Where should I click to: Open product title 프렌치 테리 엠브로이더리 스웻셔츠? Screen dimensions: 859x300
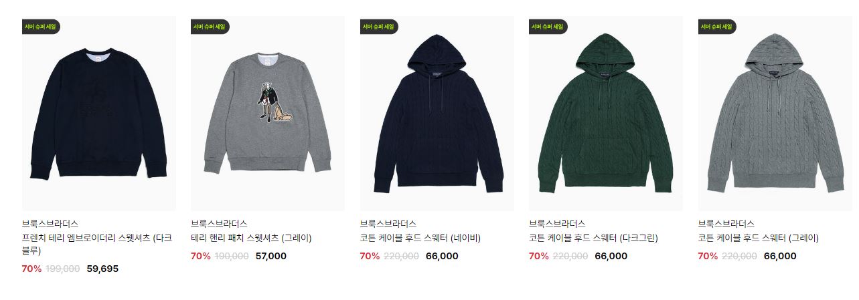(97, 244)
